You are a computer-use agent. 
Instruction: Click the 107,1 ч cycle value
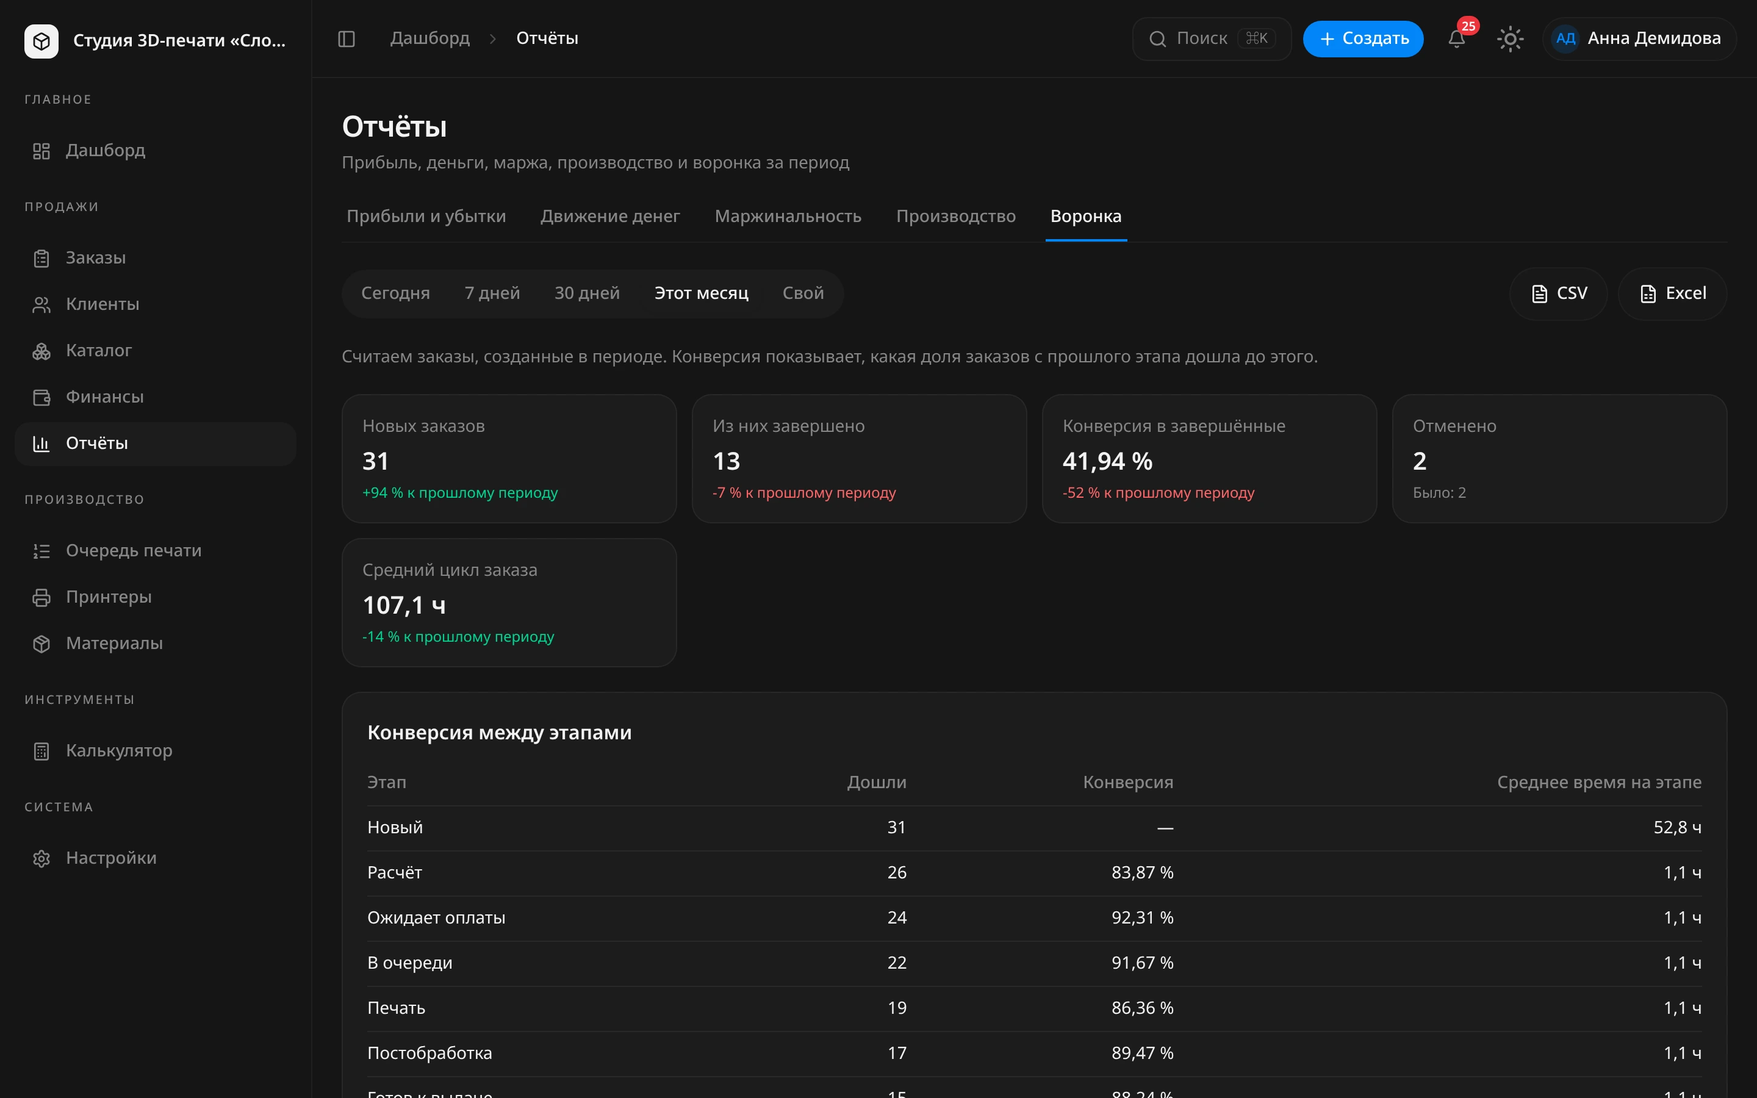404,606
